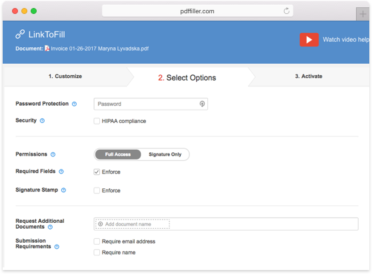Go to the 1. Customize step
Viewport: 372px width, 274px height.
pyautogui.click(x=65, y=76)
